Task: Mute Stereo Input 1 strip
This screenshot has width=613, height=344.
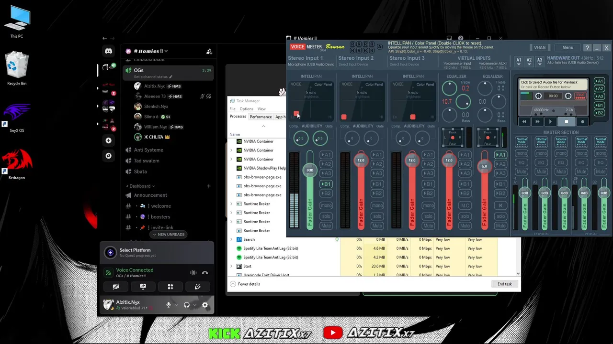Action: tap(326, 226)
